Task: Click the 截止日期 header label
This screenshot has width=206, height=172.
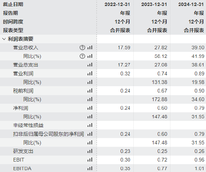Action: [x=13, y=4]
